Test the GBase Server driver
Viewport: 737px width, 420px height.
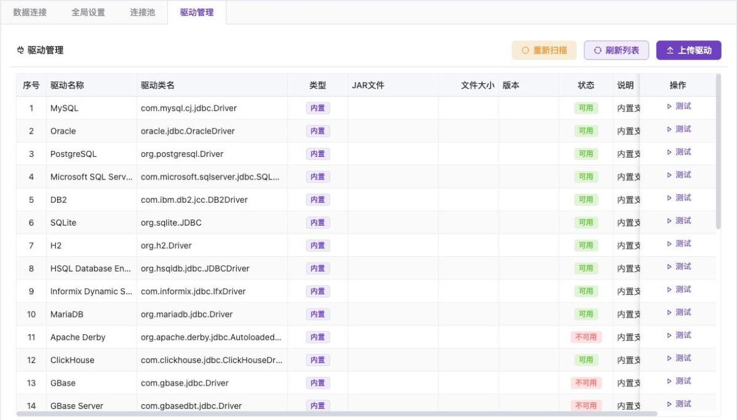pos(679,404)
